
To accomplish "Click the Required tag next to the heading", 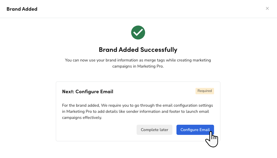I will pyautogui.click(x=205, y=91).
